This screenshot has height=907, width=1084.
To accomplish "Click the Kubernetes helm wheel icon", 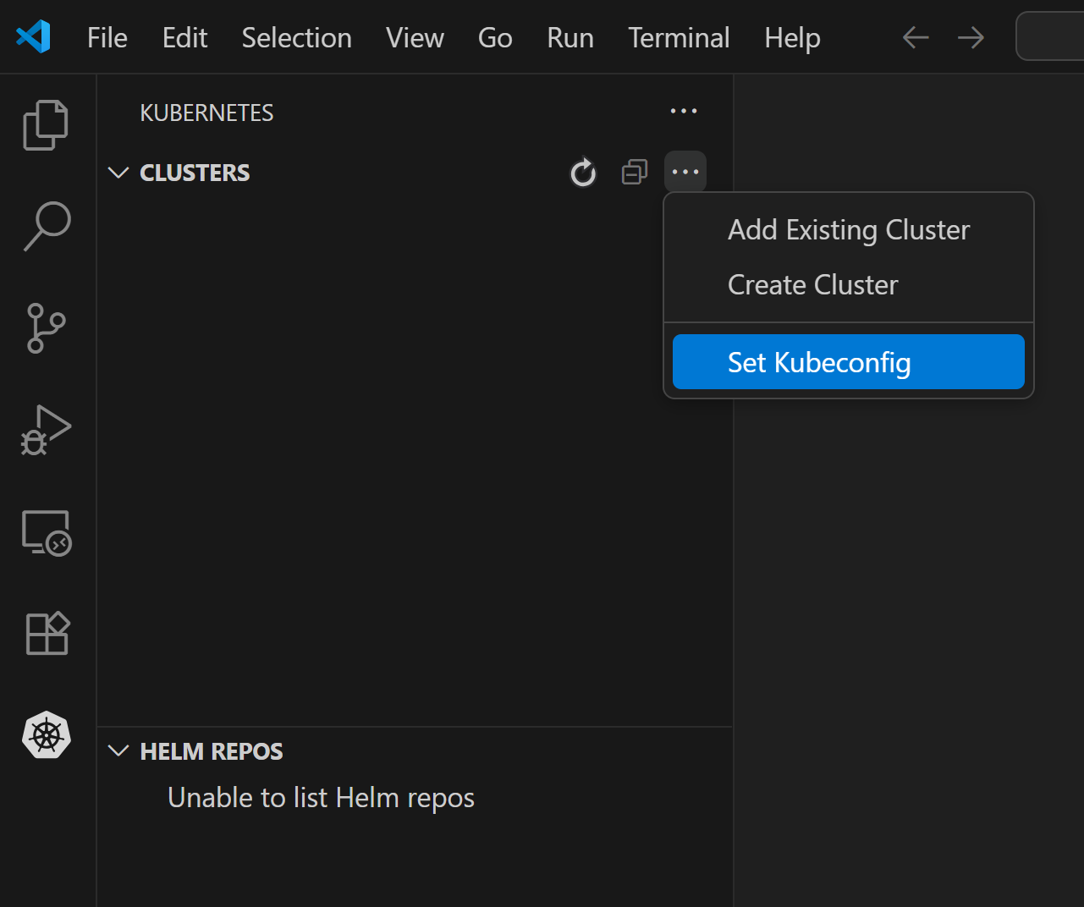I will coord(47,735).
